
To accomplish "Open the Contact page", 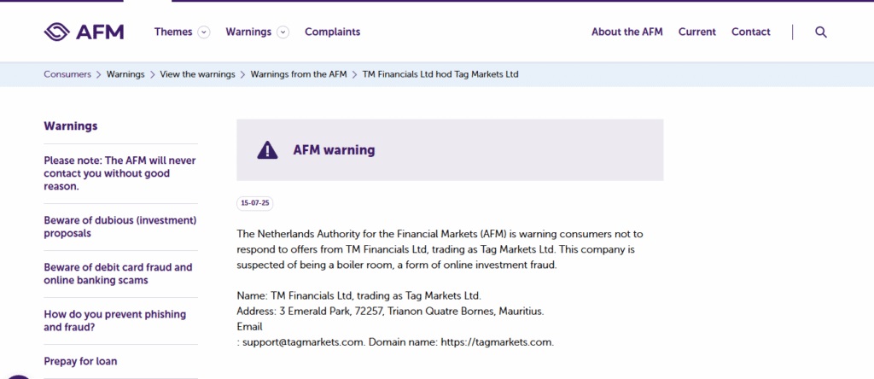I will pyautogui.click(x=750, y=32).
